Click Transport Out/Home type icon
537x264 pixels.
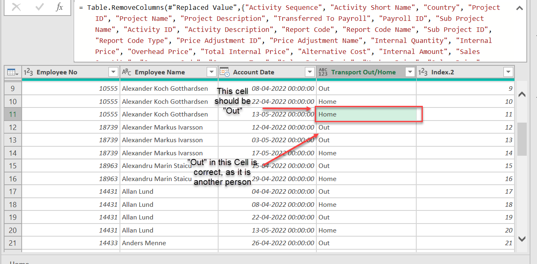click(x=323, y=72)
